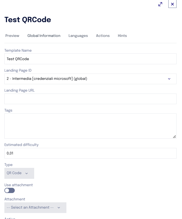
Task: Open the Select an Attachment dropdown
Action: tap(35, 208)
